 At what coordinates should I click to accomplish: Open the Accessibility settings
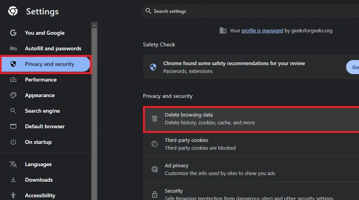(40, 195)
